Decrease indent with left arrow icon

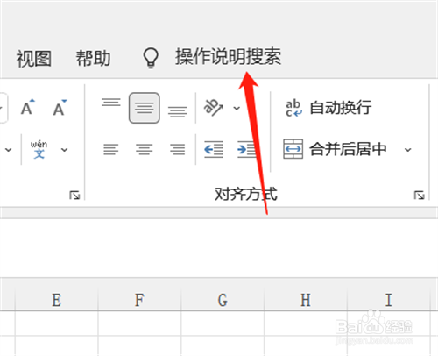pos(214,149)
